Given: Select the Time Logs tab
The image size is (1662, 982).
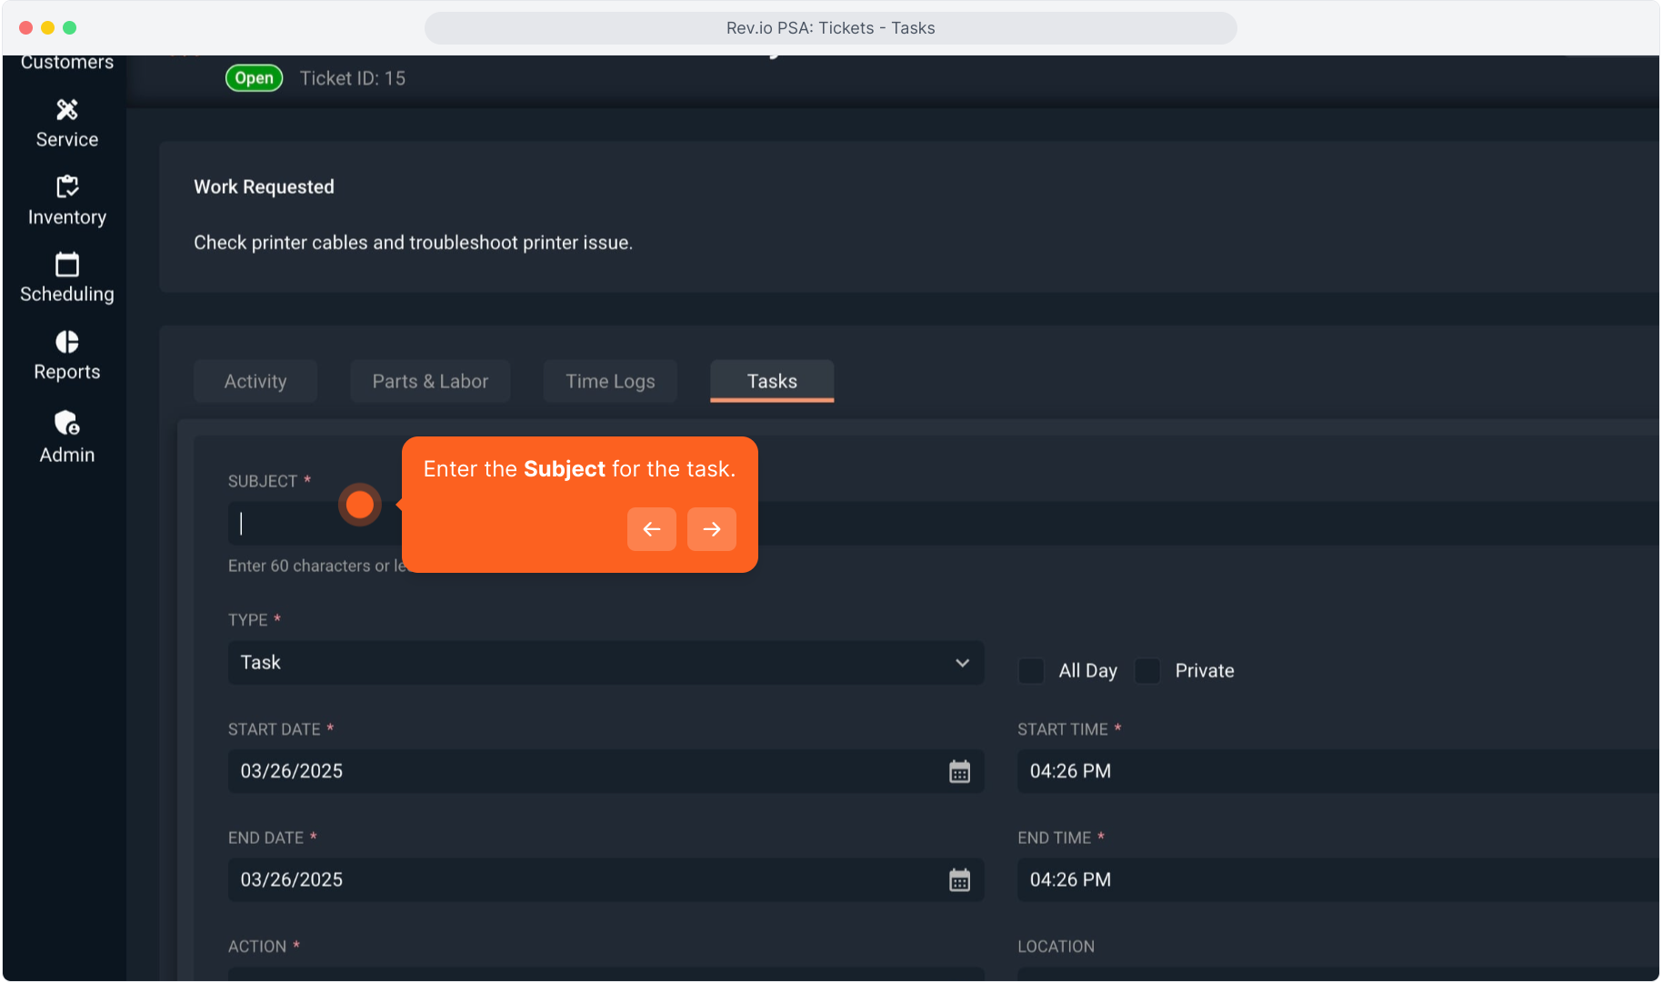Looking at the screenshot, I should pos(610,382).
